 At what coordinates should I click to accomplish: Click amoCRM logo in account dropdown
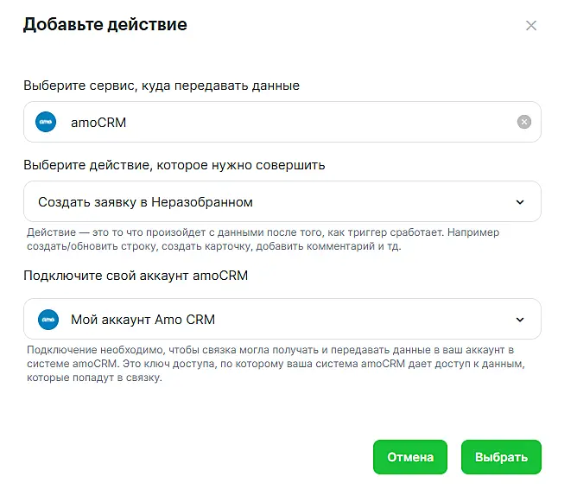point(48,320)
